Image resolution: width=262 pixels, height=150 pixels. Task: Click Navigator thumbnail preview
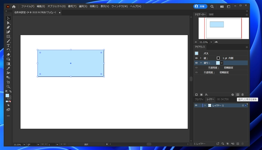pyautogui.click(x=224, y=28)
